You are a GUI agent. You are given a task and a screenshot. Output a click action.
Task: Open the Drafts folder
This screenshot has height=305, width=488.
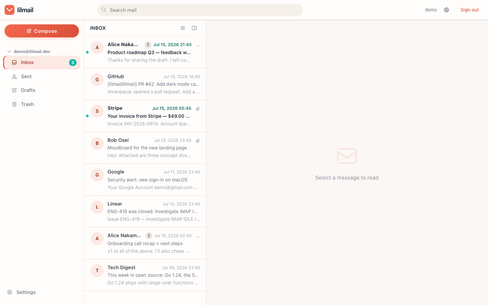pyautogui.click(x=42, y=90)
